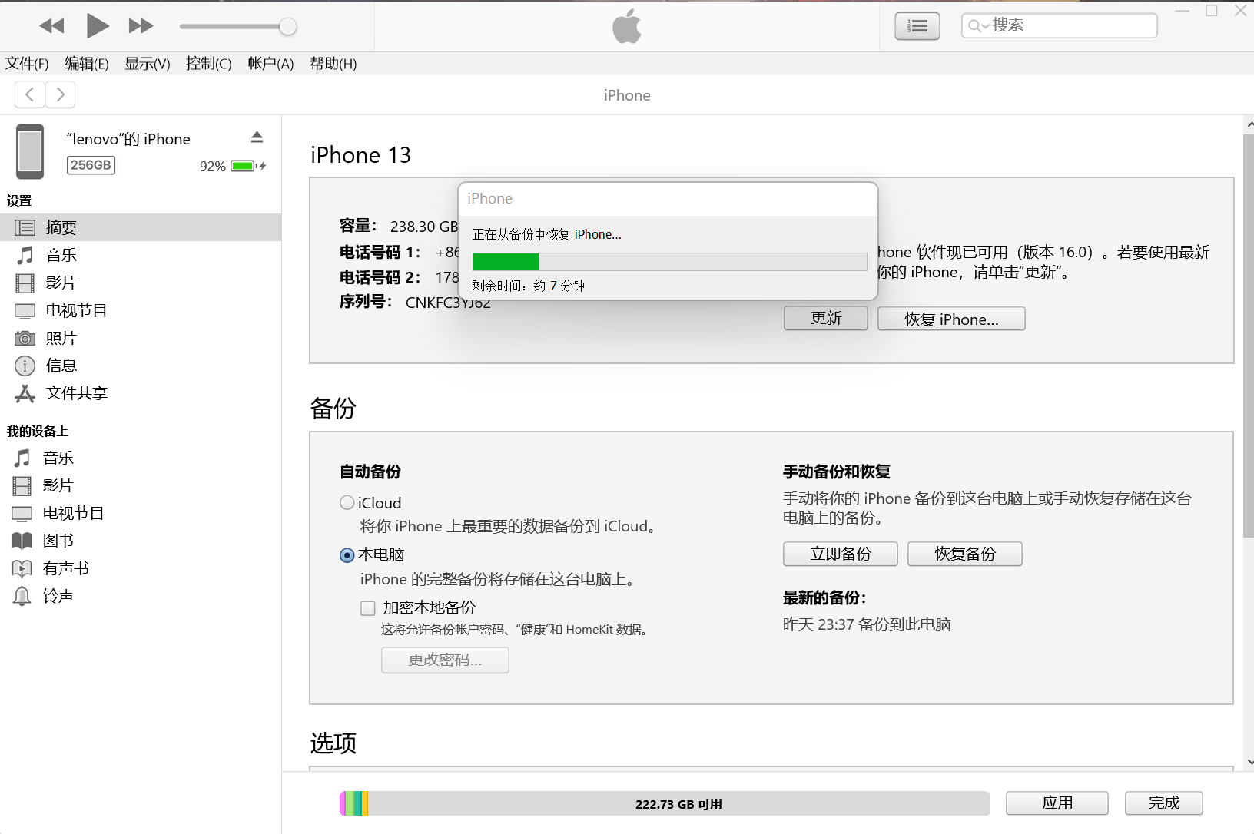Click the 电视节目 icon under 我的设备上
This screenshot has height=834, width=1254.
(22, 514)
